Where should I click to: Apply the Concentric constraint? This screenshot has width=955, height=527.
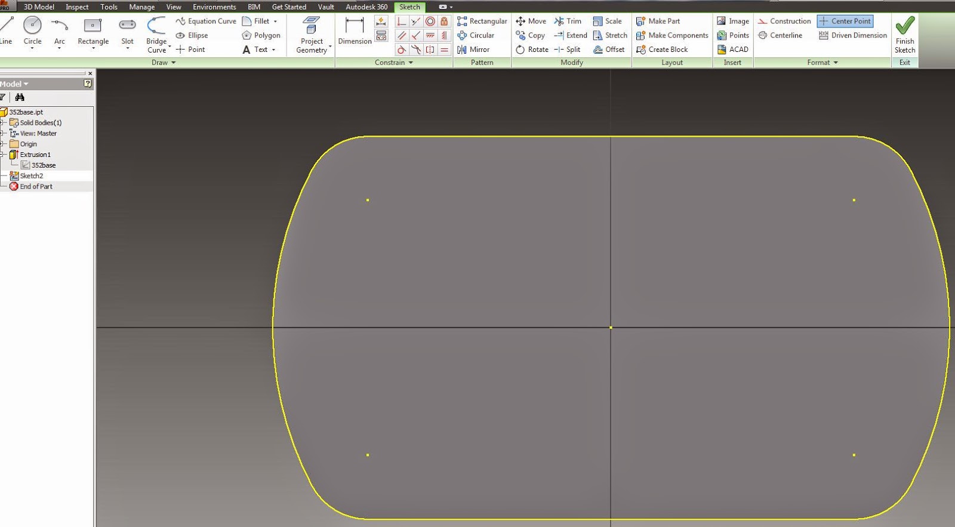pos(430,21)
